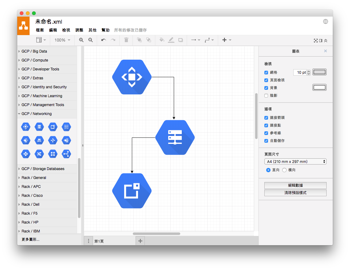Screen dimensions: 350x270
Task: Expand GCP / Compute section
Action: coord(47,60)
